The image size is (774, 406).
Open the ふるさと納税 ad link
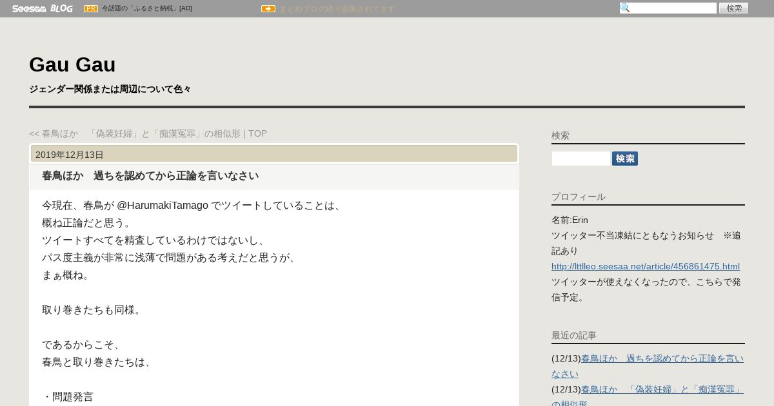[x=146, y=8]
